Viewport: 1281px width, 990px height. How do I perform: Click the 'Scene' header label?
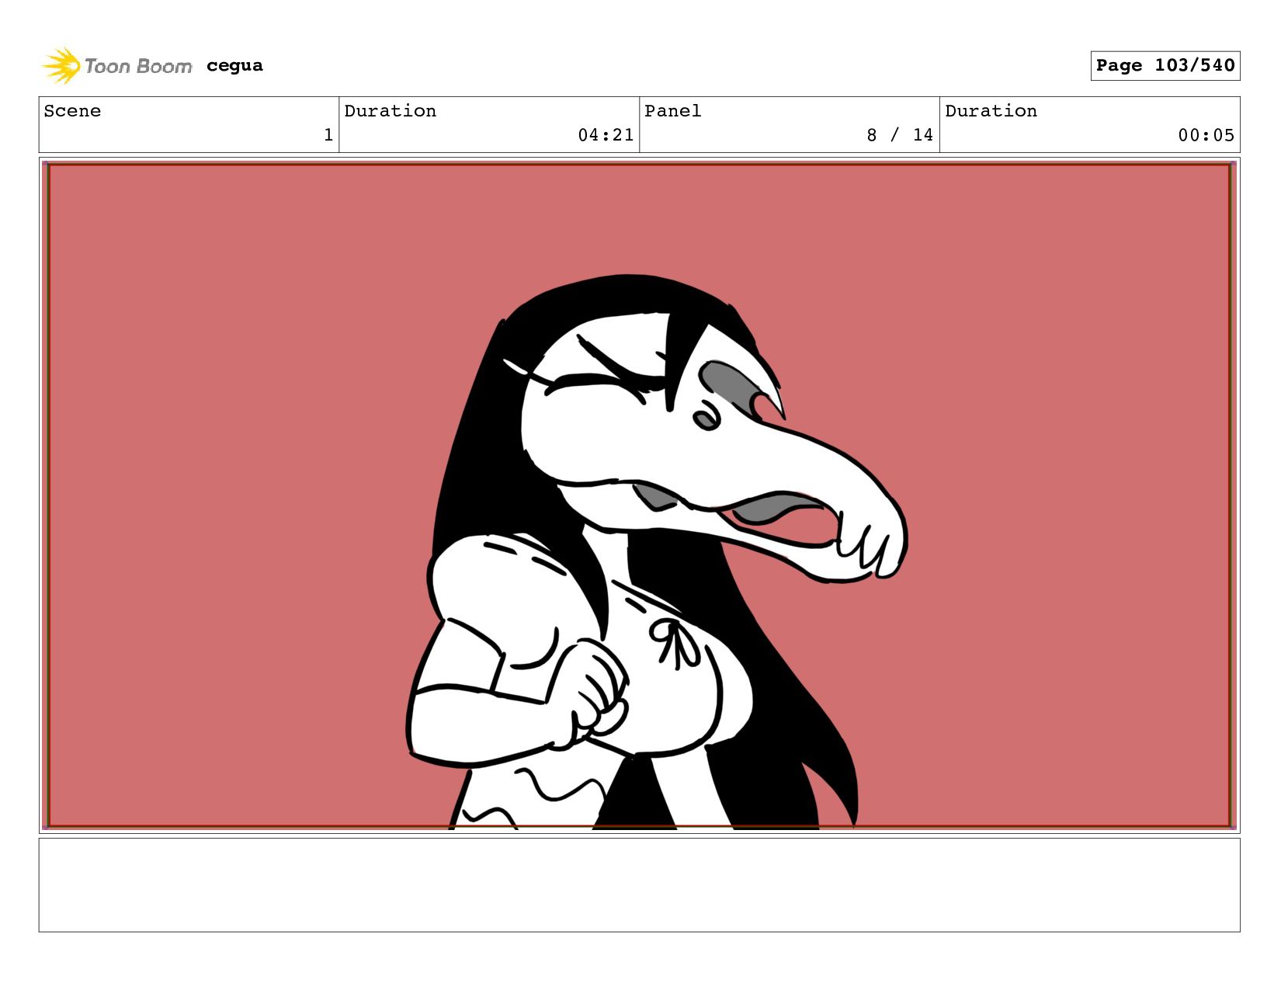click(x=72, y=111)
